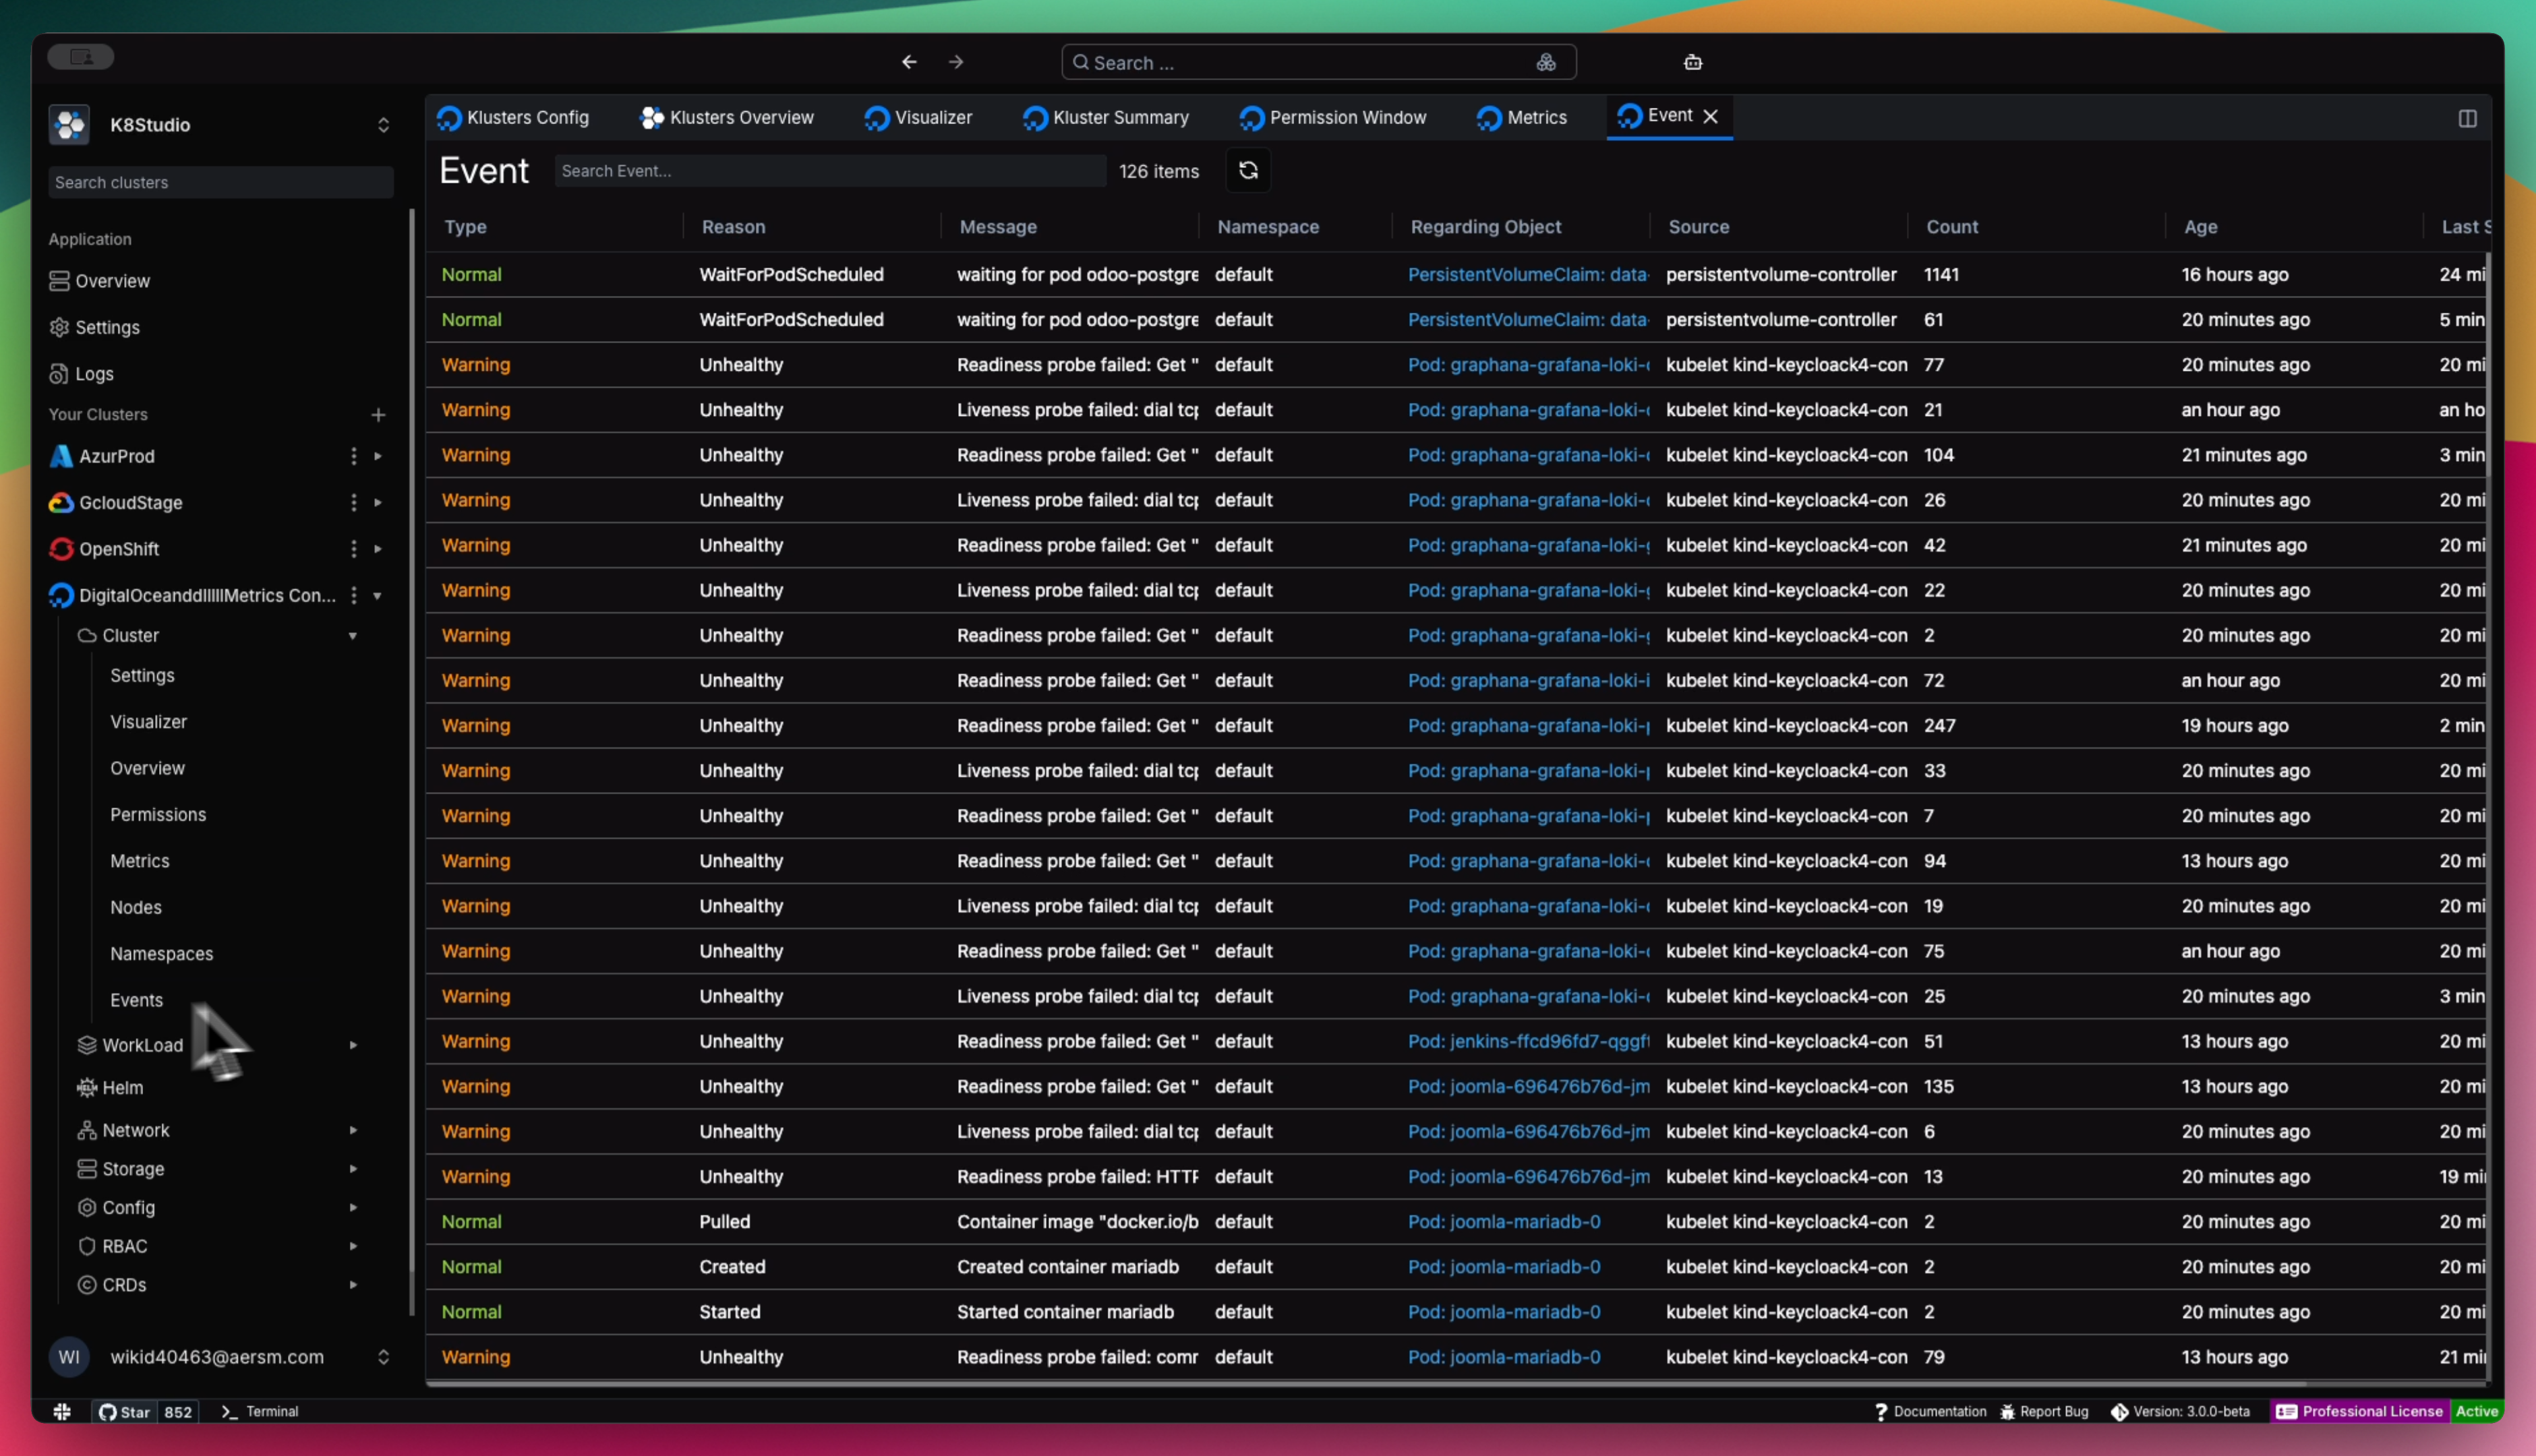The width and height of the screenshot is (2536, 1456).
Task: Open DigitalOcean cluster options menu dots
Action: point(353,595)
